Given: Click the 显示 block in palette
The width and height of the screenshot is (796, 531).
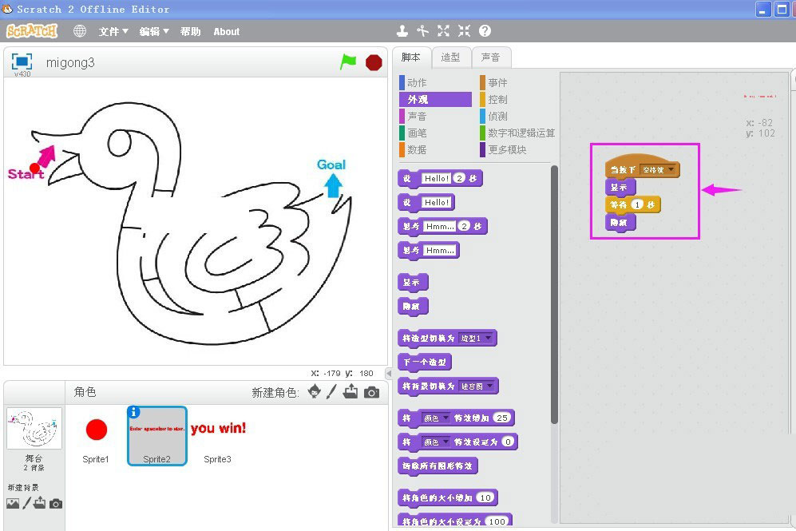Looking at the screenshot, I should click(413, 283).
